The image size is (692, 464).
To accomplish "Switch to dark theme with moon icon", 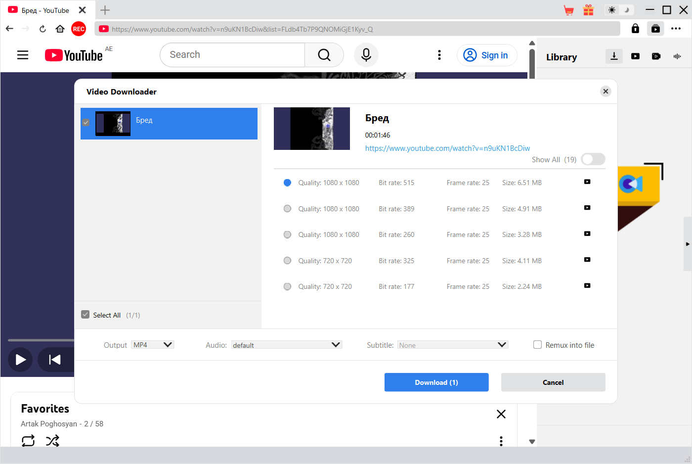I will [x=626, y=10].
